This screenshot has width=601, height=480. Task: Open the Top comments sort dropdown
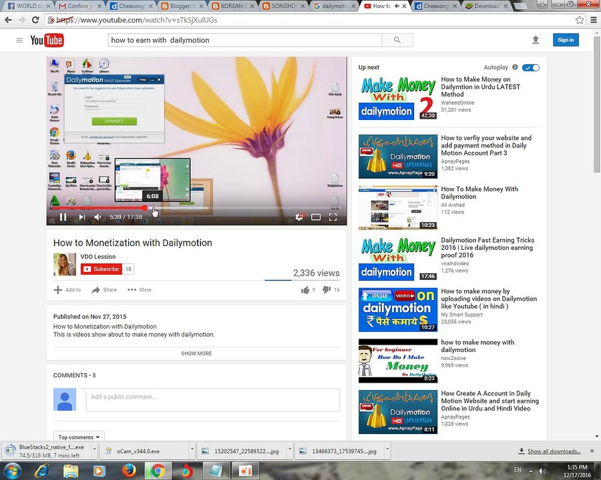79,437
